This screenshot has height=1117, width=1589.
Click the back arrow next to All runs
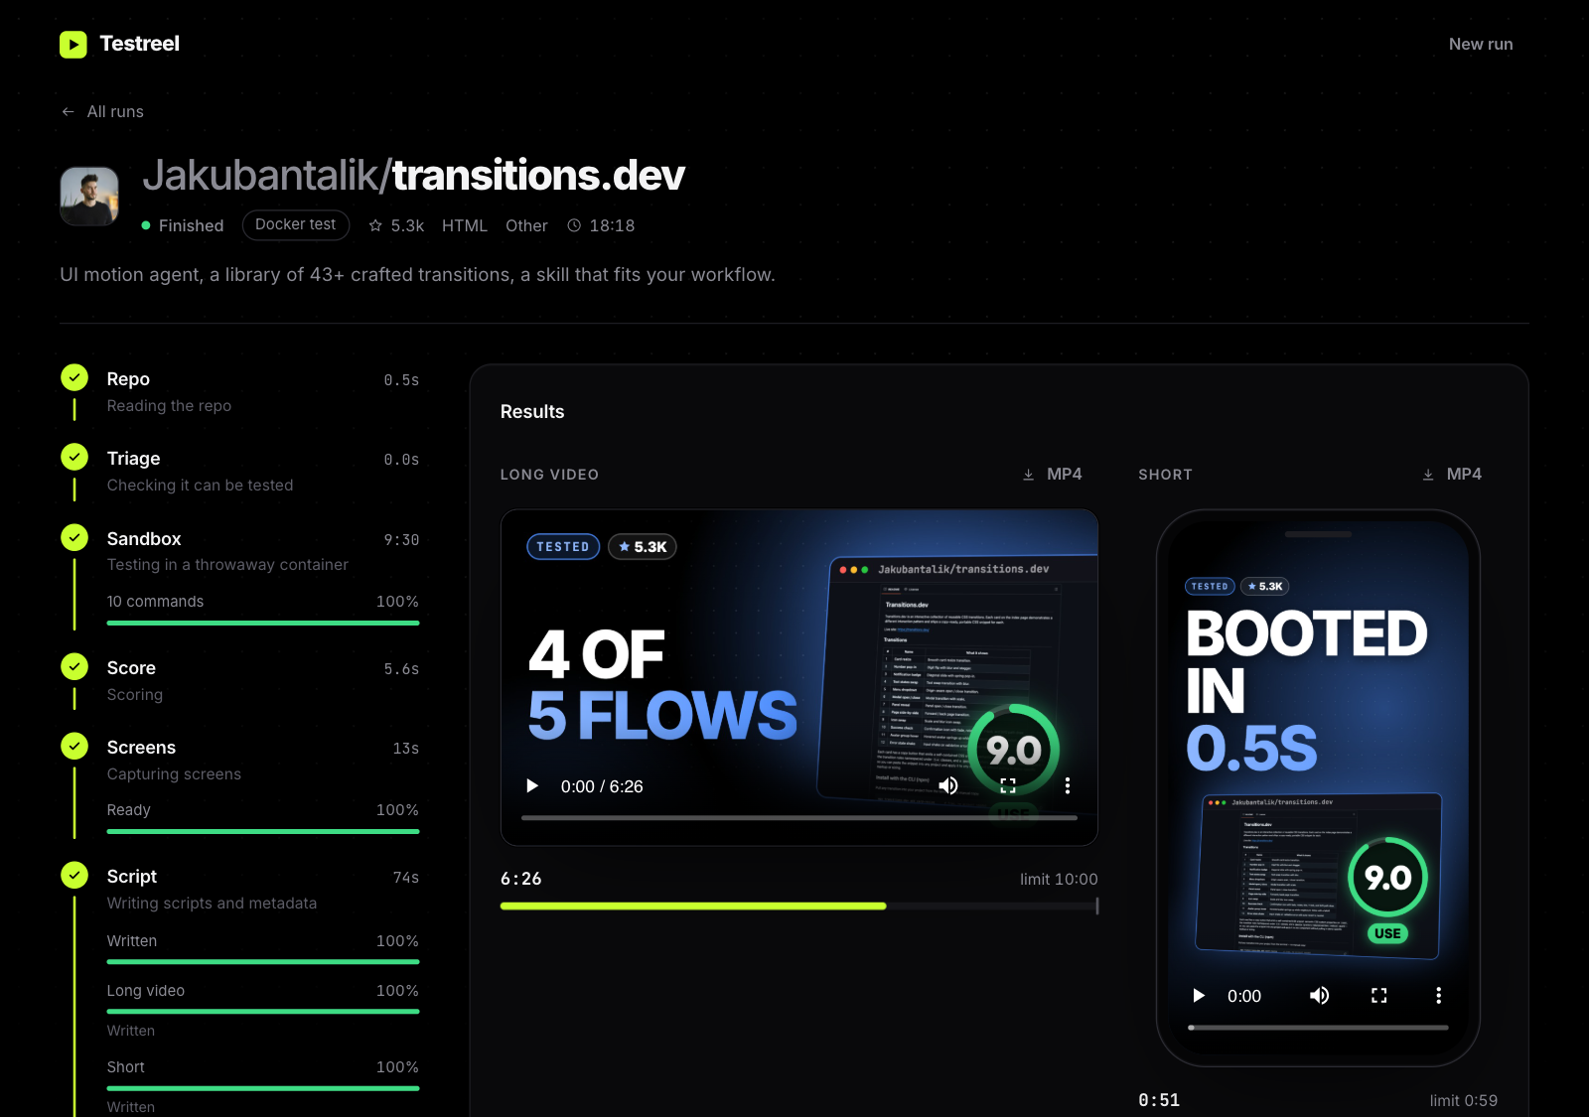[68, 112]
